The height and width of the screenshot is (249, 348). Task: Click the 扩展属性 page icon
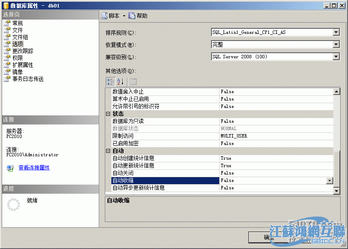(x=7, y=65)
